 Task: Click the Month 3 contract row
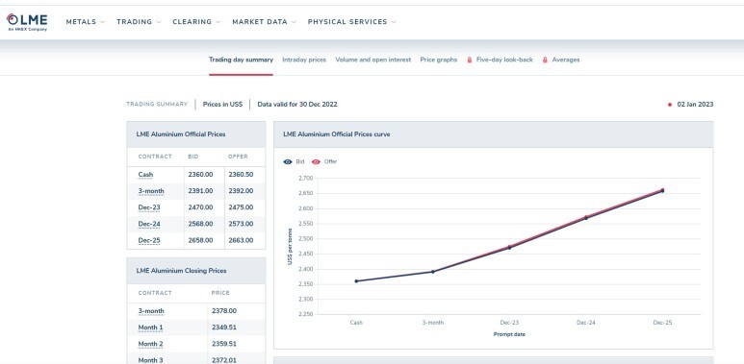[196, 360]
